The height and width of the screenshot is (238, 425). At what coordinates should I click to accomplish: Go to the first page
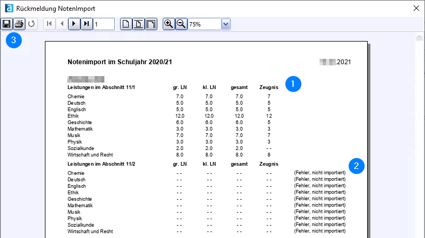[49, 24]
